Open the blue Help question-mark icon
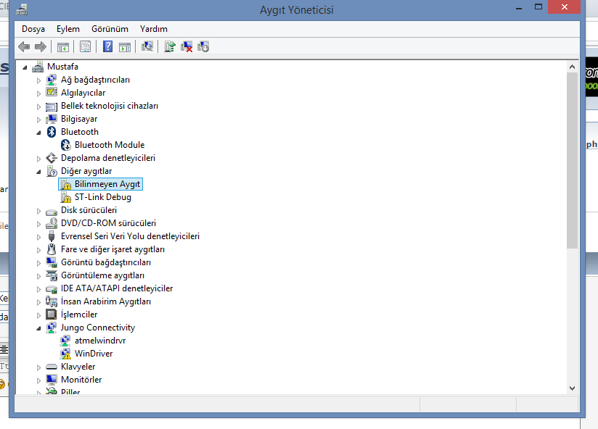 (x=108, y=47)
